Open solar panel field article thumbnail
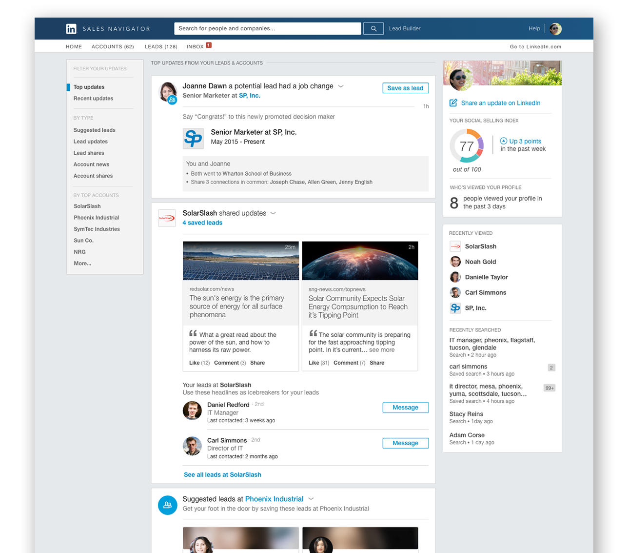The image size is (629, 553). pyautogui.click(x=241, y=261)
